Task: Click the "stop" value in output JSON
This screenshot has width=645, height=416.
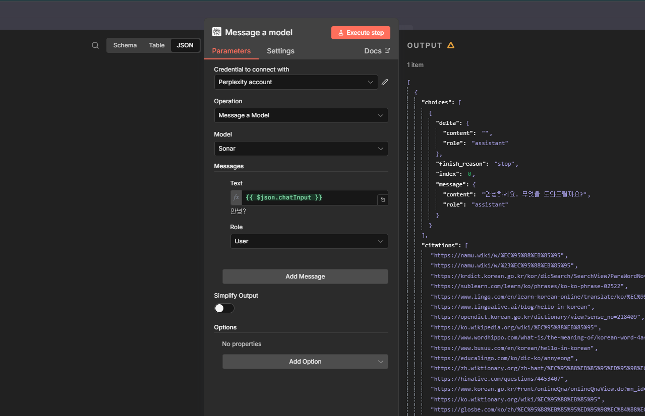Action: coord(504,164)
